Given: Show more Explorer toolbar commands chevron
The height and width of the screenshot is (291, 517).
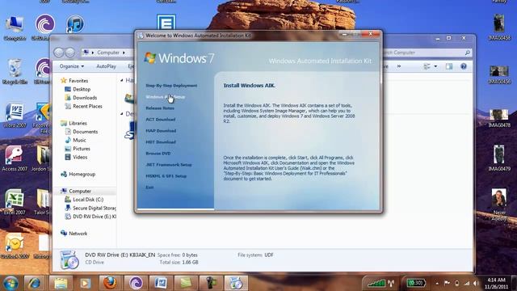Looking at the screenshot, I should (399, 66).
